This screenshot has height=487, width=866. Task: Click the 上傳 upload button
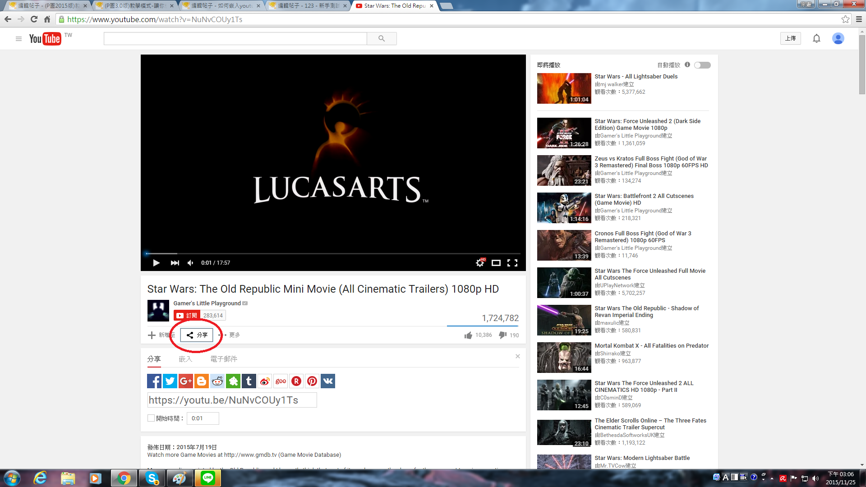[790, 38]
